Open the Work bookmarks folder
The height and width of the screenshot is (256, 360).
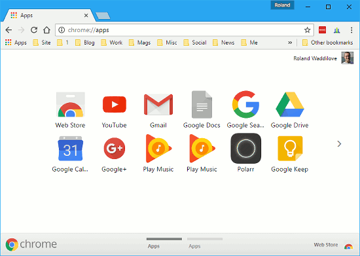point(111,43)
